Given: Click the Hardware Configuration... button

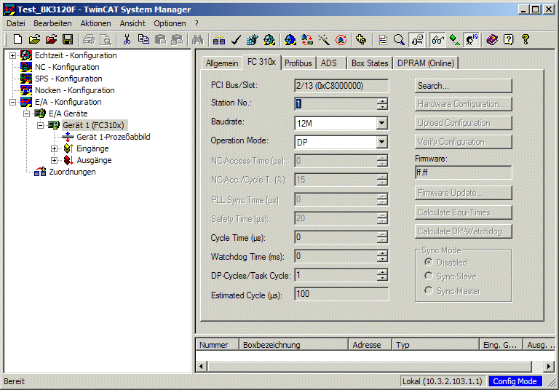Looking at the screenshot, I should (464, 104).
